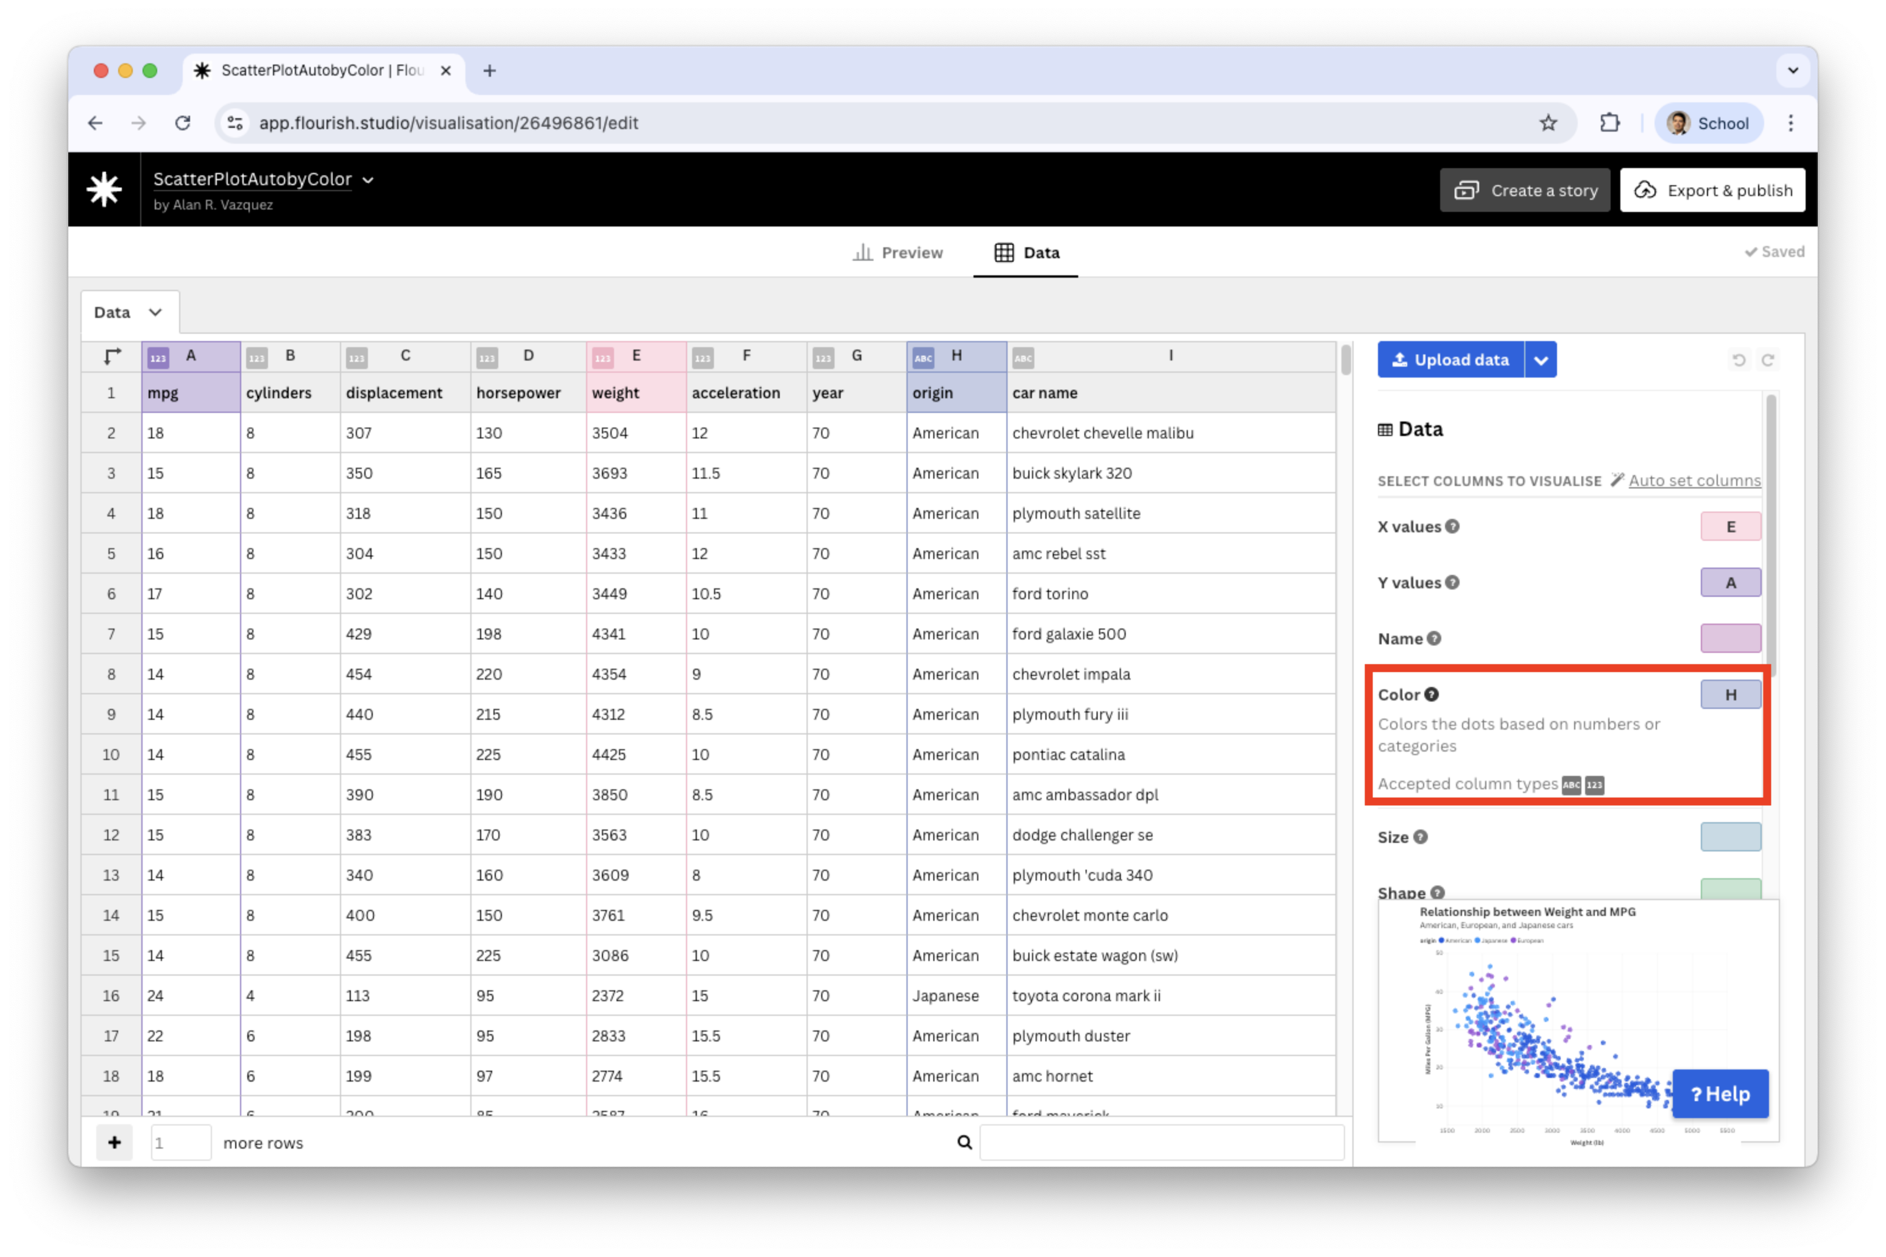This screenshot has width=1886, height=1257.
Task: Open project name ScatterPlotAutobyColor dropdown
Action: click(368, 180)
